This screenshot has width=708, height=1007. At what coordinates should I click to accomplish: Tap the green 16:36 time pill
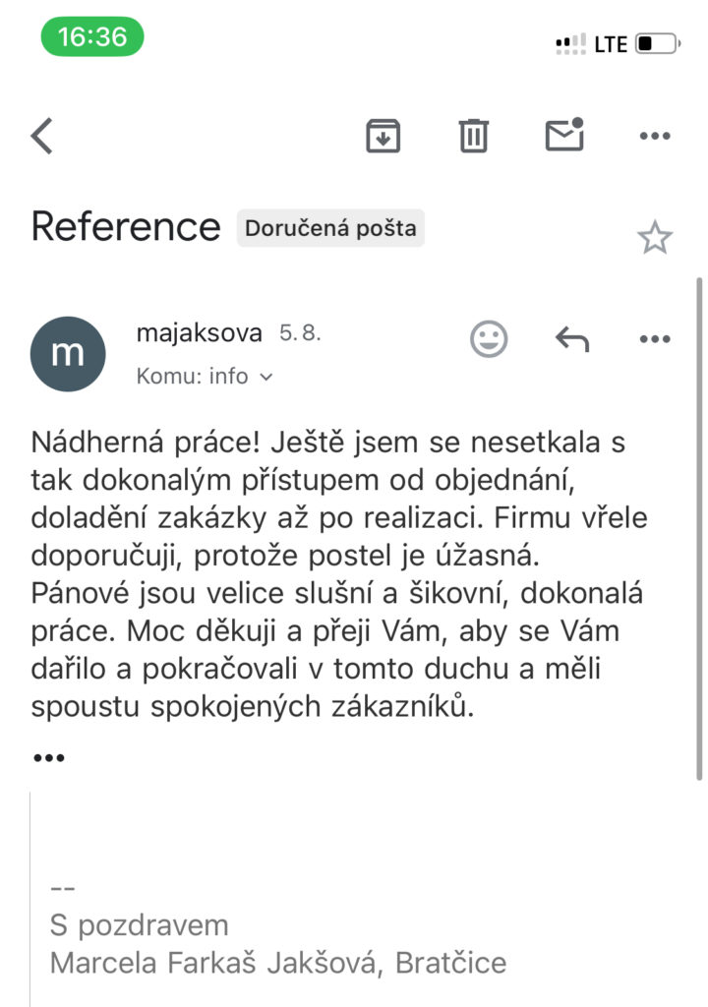point(92,36)
